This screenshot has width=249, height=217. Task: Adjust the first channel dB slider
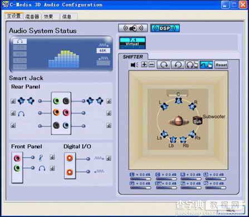tap(140, 179)
